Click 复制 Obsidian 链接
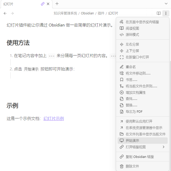This screenshot has height=171, width=171. point(143,157)
